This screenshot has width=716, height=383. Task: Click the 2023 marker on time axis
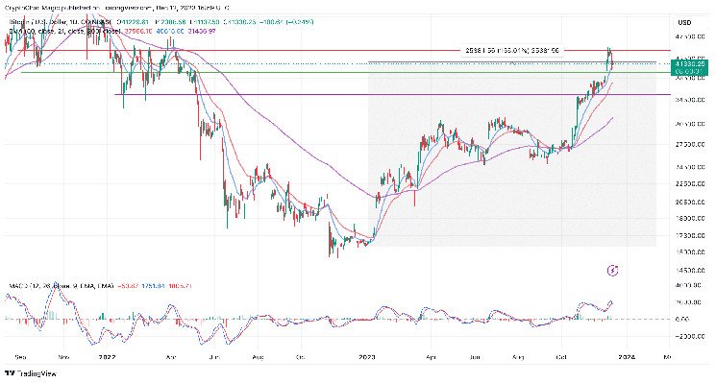coord(367,356)
